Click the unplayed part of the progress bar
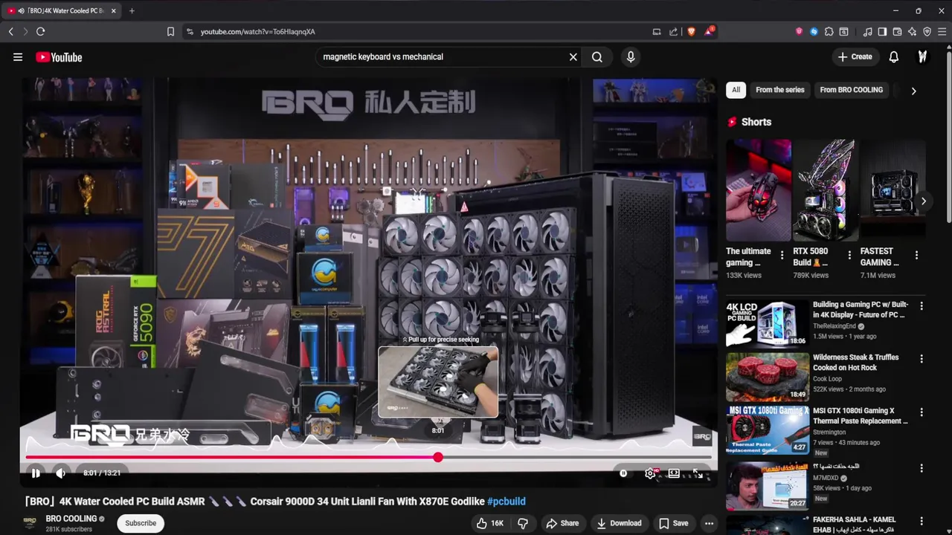 (x=577, y=457)
